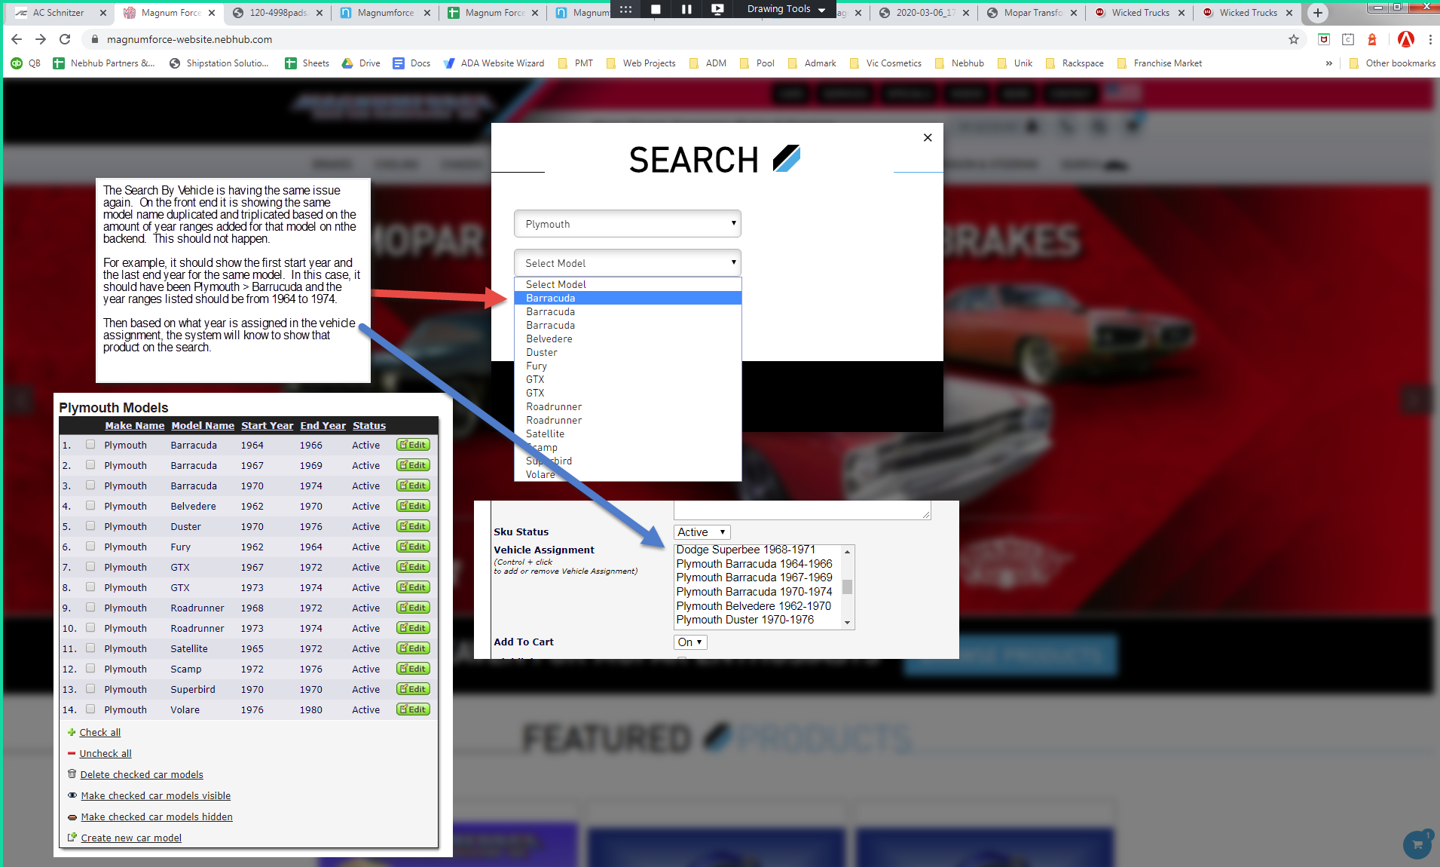Click the red Adobe extension icon
The width and height of the screenshot is (1440, 867).
point(1405,39)
